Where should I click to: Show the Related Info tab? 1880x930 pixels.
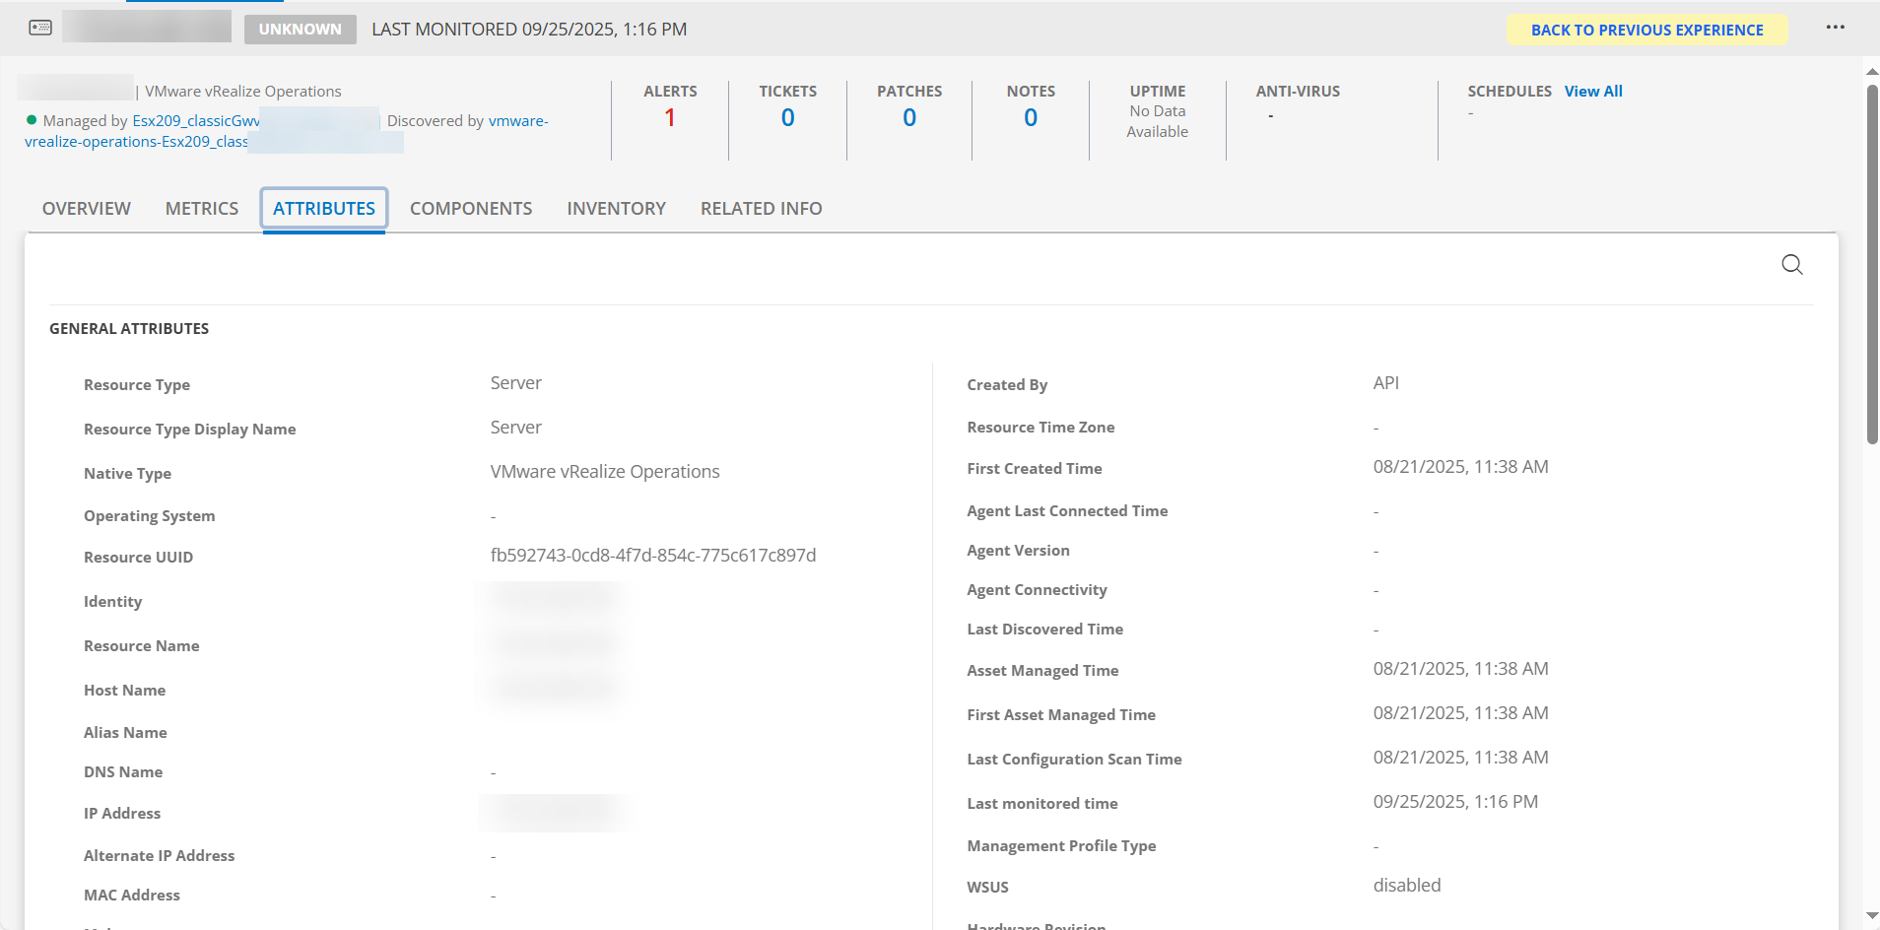761,209
